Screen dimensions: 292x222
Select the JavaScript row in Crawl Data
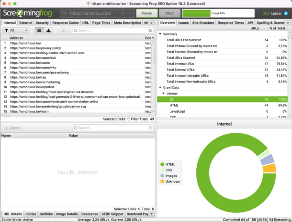point(222,111)
